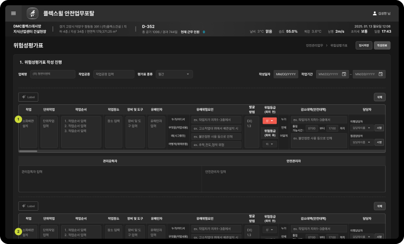Open 점검담당자 name dropdown in row 1

click(362, 142)
